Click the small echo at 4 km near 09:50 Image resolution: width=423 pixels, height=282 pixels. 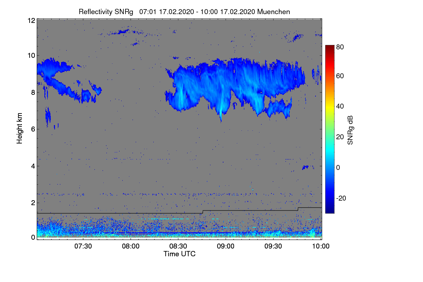[305, 167]
